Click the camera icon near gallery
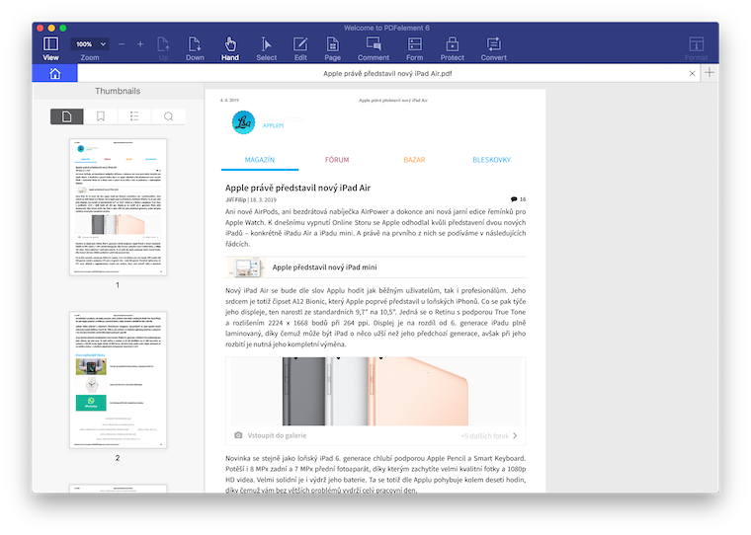The height and width of the screenshot is (535, 751). 238,435
